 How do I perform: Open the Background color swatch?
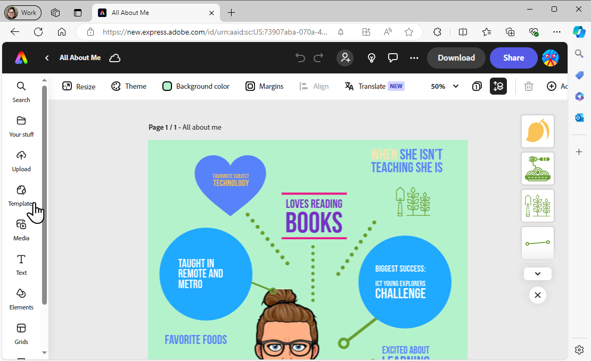(195, 86)
